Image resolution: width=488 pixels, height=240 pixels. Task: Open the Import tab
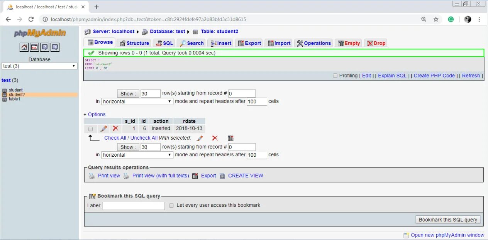coord(279,43)
